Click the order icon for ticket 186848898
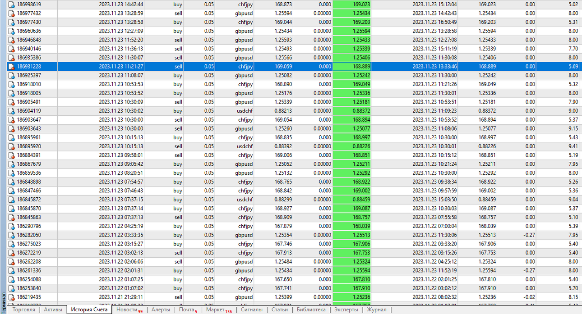Image resolution: width=582 pixels, height=314 pixels. pyautogui.click(x=11, y=182)
